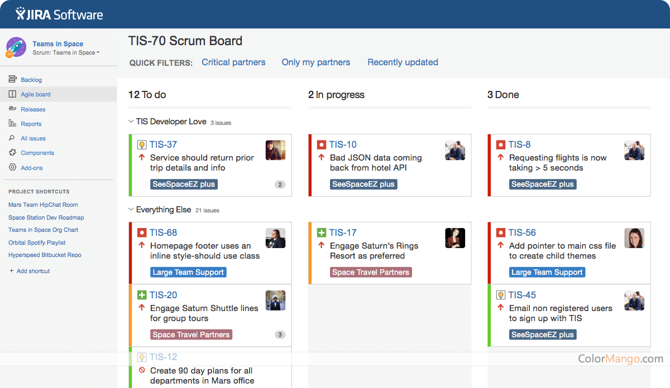Image resolution: width=670 pixels, height=388 pixels.
Task: Collapse the TIS Developer Love swimlane
Action: coord(131,121)
